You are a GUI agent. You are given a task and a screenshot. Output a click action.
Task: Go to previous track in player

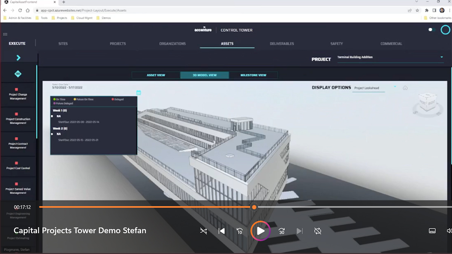coord(221,231)
